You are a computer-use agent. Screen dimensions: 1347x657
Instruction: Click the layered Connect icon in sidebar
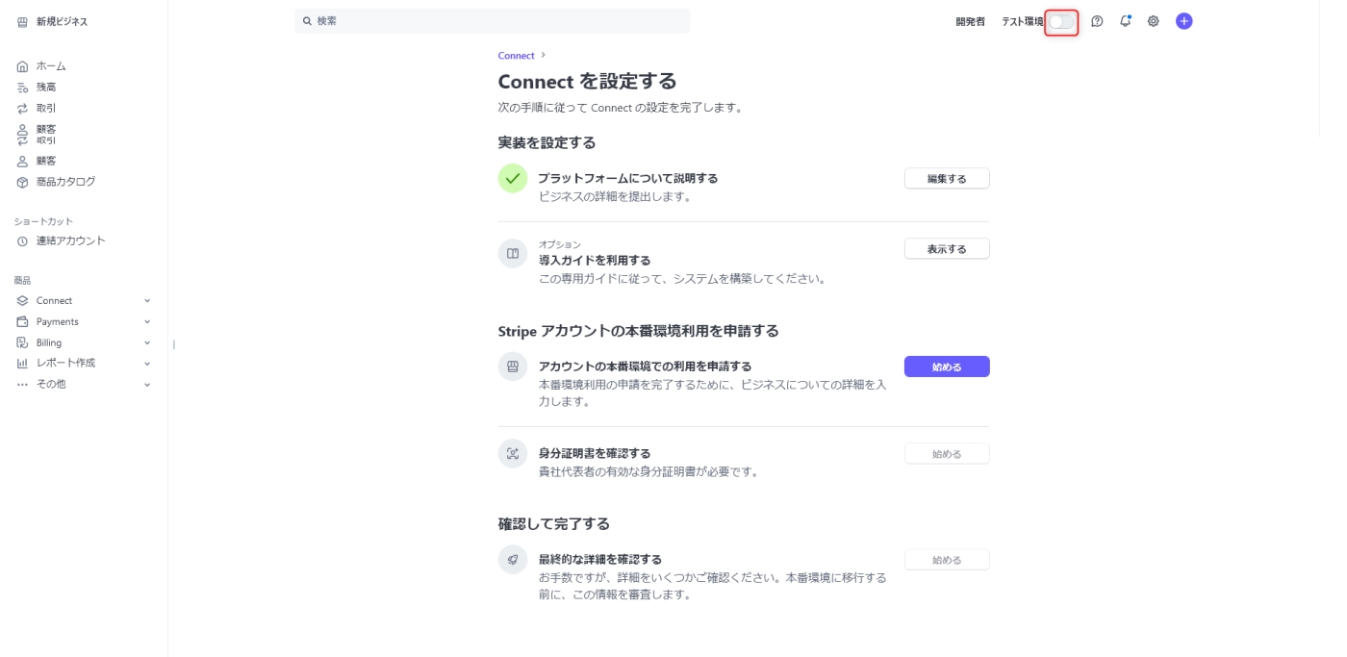22,301
